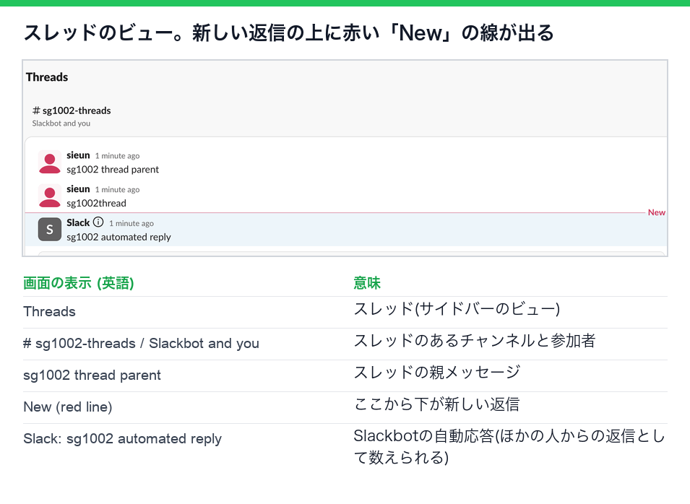Viewport: 690px width, 504px height.
Task: Click sieun's avatar beside 'sg1002 thread parent'
Action: pos(49,162)
